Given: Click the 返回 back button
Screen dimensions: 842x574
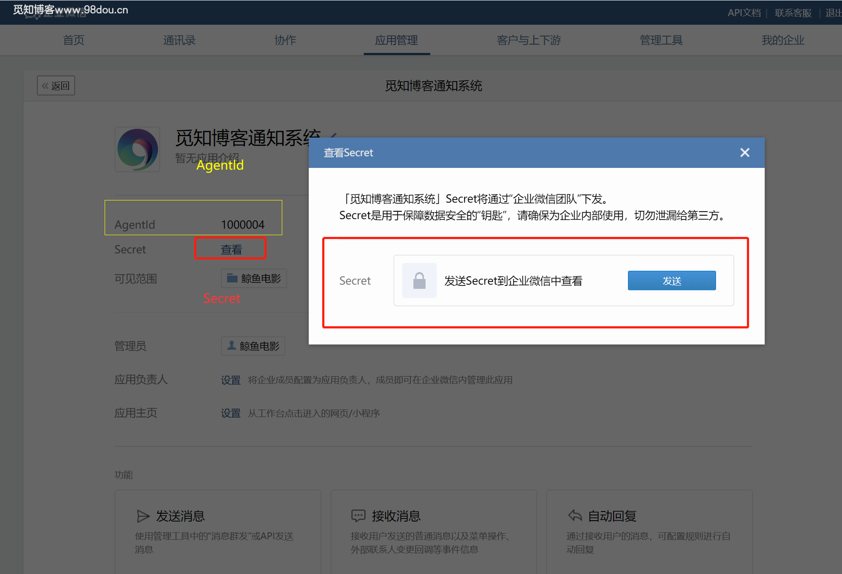Looking at the screenshot, I should coord(56,85).
